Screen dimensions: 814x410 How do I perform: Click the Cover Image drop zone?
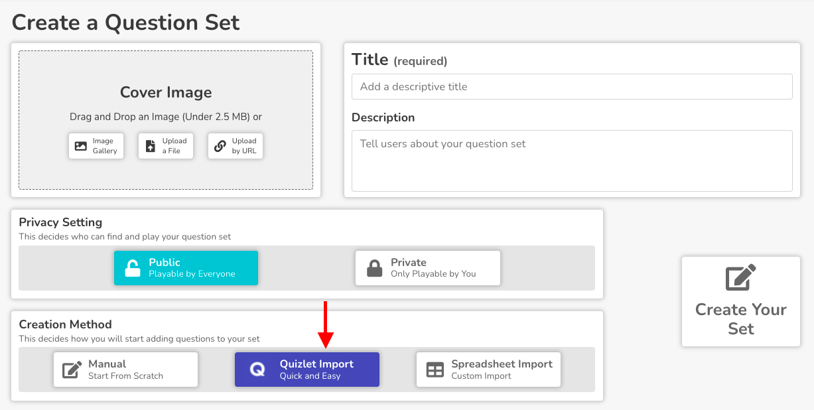click(x=166, y=120)
